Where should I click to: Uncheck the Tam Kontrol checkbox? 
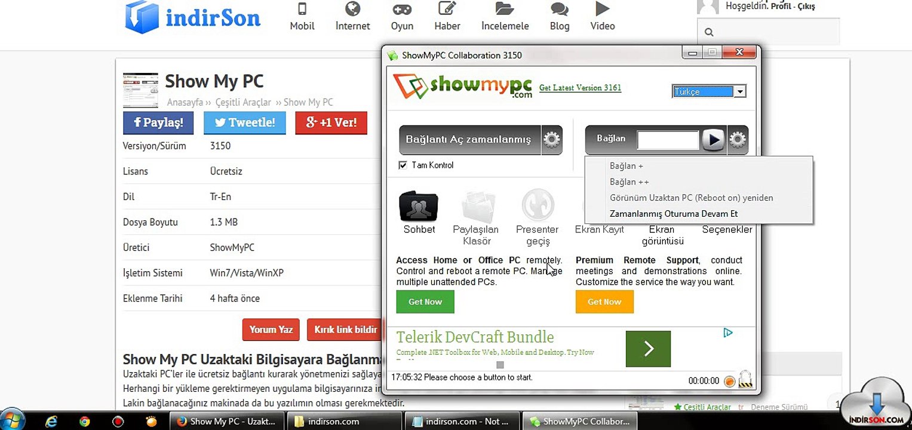point(403,165)
